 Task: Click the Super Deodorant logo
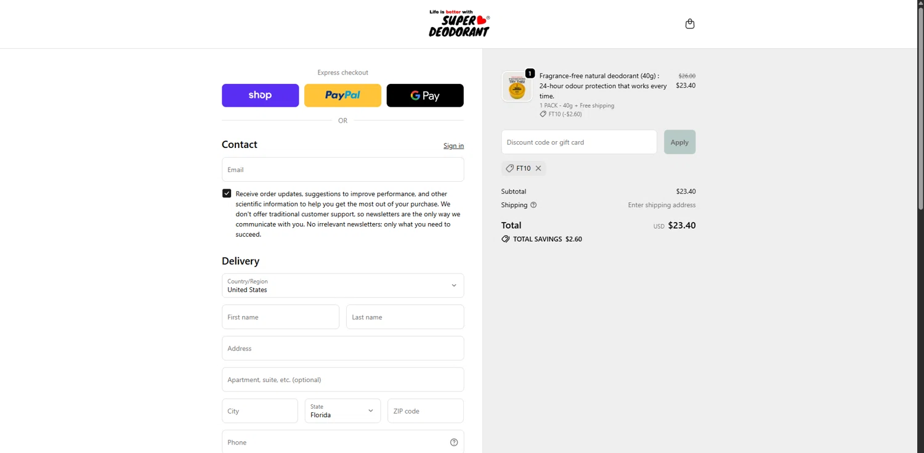coord(460,23)
